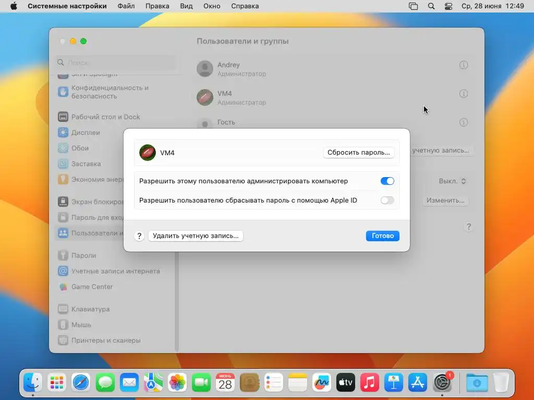Open Launchpad from the Dock
The width and height of the screenshot is (534, 400).
tap(57, 382)
